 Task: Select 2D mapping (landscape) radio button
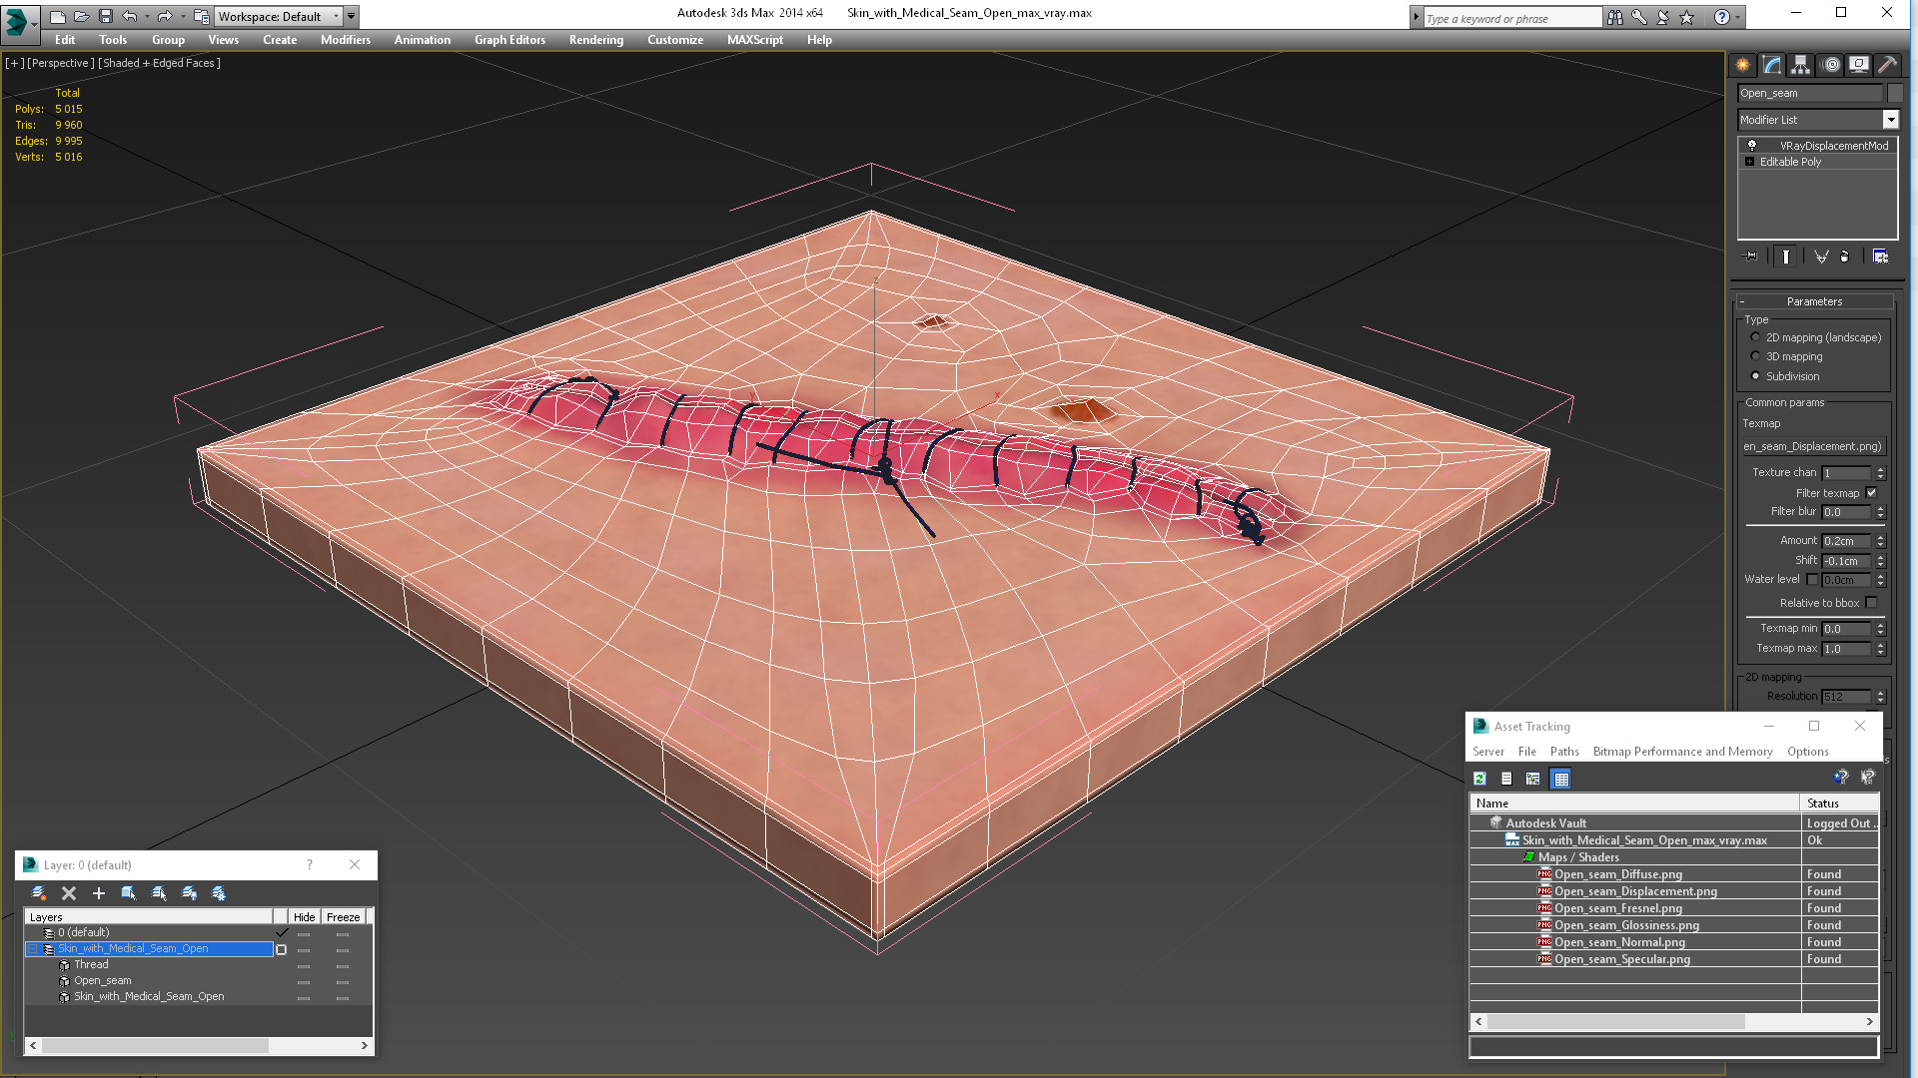[x=1755, y=337]
